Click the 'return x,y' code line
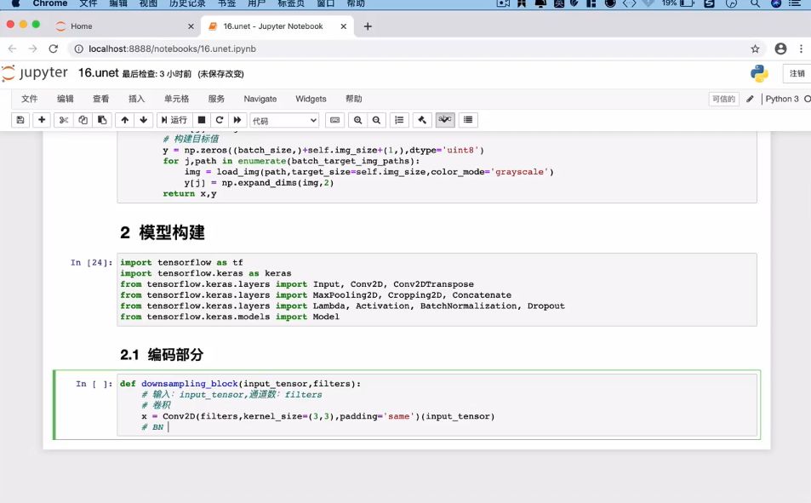Screen dimensions: 811x503 [189, 193]
